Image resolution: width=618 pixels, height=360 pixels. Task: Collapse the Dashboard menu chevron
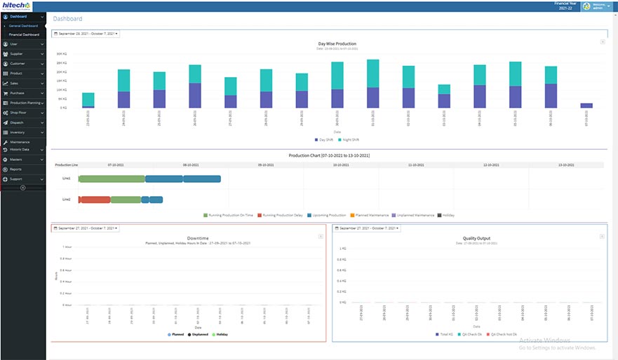click(x=42, y=17)
